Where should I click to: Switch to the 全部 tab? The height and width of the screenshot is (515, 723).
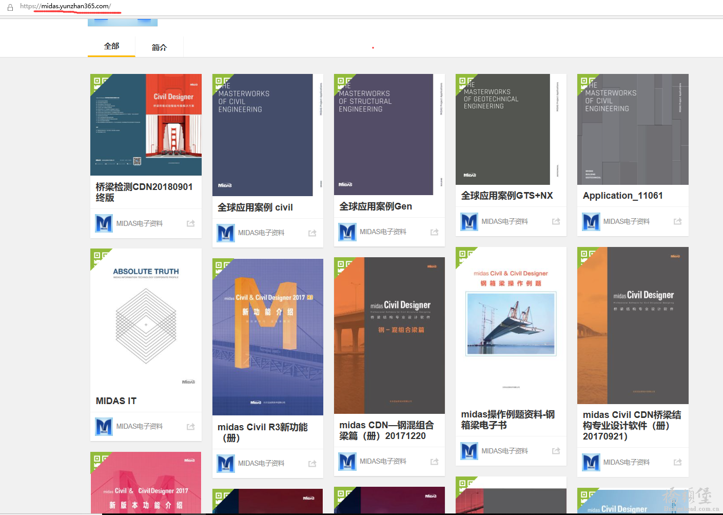[111, 46]
